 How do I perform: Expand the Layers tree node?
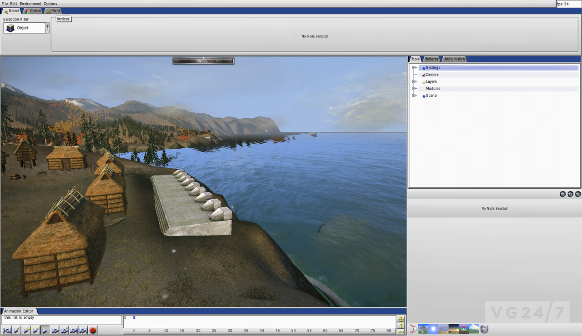414,82
